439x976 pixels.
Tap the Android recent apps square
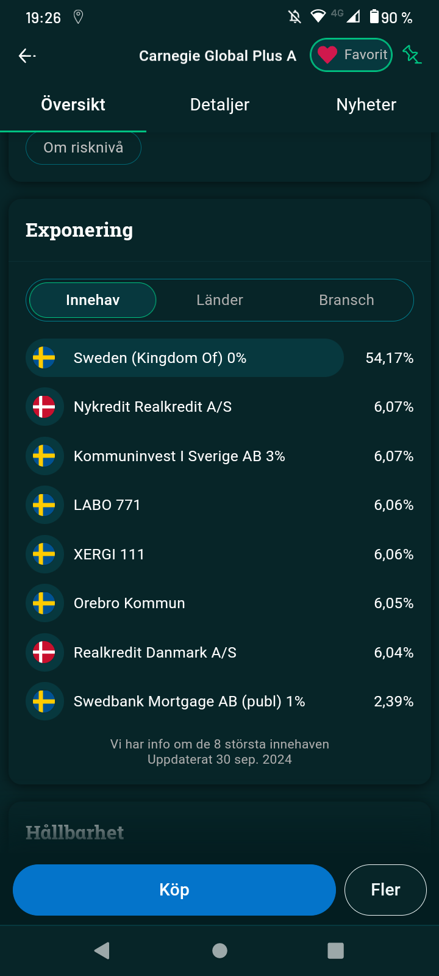click(x=335, y=950)
